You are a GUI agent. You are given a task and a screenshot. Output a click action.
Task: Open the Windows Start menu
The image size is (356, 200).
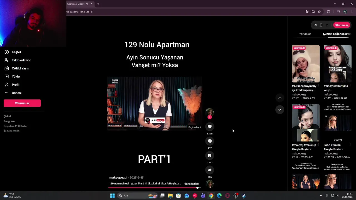(112, 196)
